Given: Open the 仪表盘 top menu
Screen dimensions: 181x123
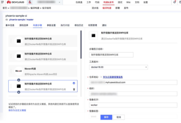Looking at the screenshot, I should tap(79, 2).
